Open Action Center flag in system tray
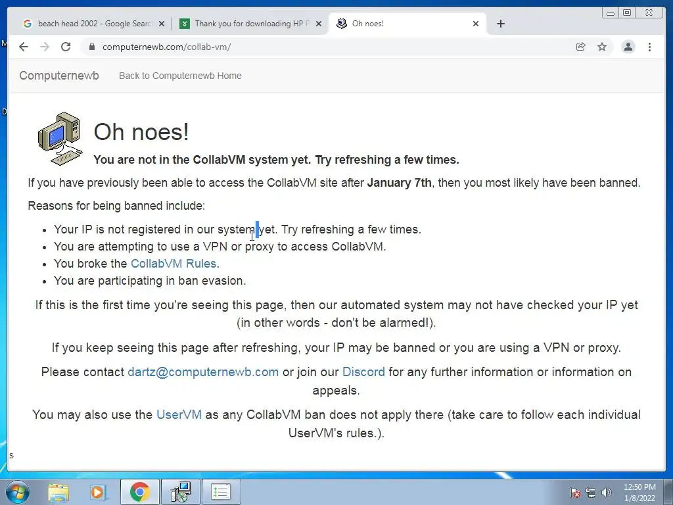Viewport: 673px width, 505px height. click(x=574, y=493)
